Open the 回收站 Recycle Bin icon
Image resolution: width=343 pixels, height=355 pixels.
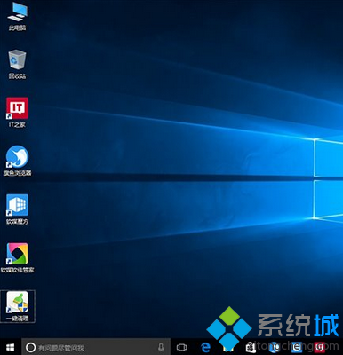(x=17, y=65)
